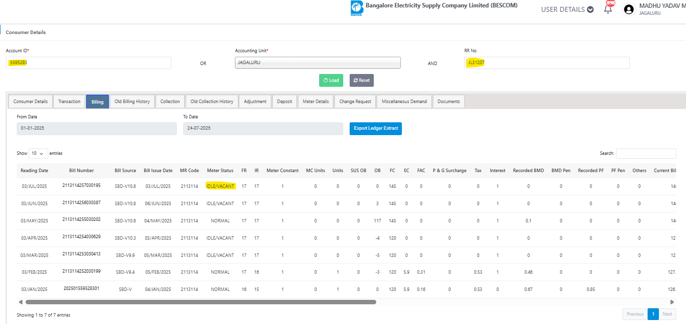Click bill number 2113114257030195

point(81,185)
